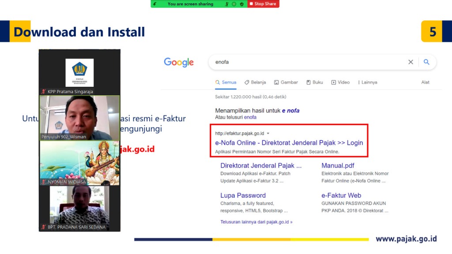Screen dimensions: 452x254
Task: Switch to the Gambar results tab
Action: tap(286, 82)
